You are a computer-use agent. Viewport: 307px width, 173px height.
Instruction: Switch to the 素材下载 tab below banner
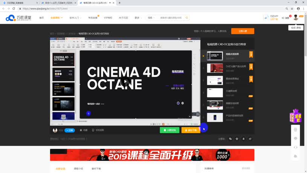pyautogui.click(x=96, y=169)
